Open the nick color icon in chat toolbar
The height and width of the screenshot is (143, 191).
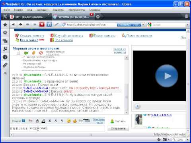coord(30,120)
